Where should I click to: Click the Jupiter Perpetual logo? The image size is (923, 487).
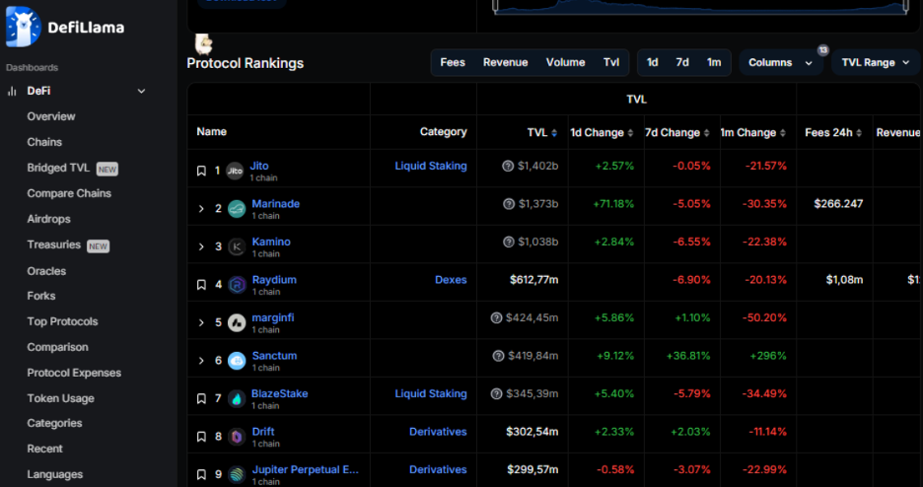coord(237,474)
